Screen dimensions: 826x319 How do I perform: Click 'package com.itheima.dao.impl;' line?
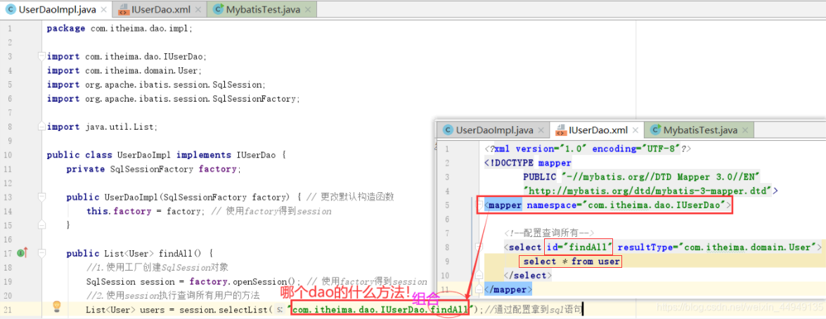[x=120, y=28]
